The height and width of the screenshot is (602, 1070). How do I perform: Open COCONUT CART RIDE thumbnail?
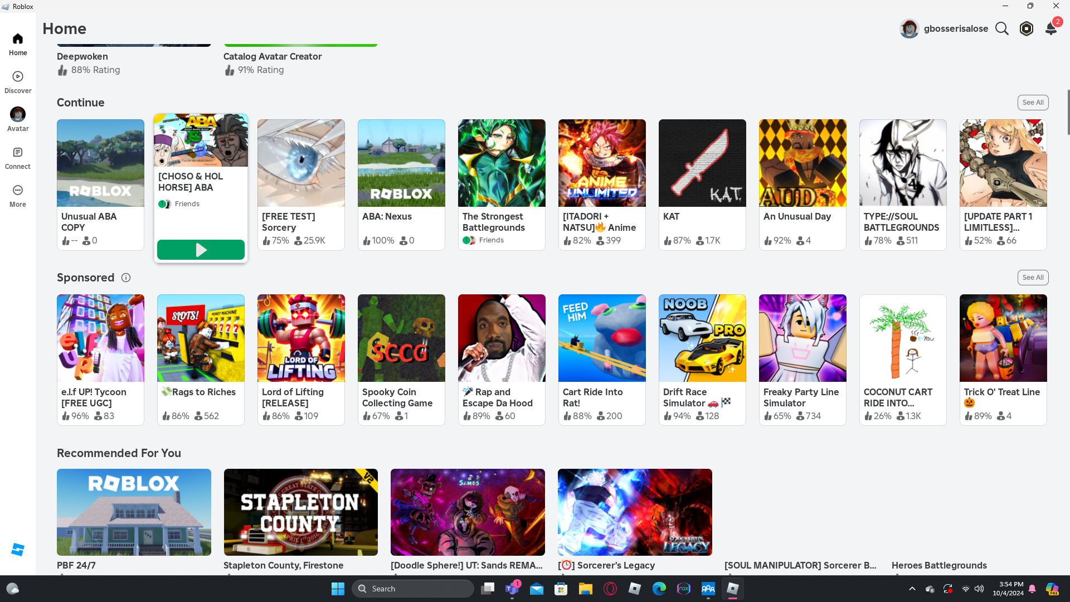(903, 338)
